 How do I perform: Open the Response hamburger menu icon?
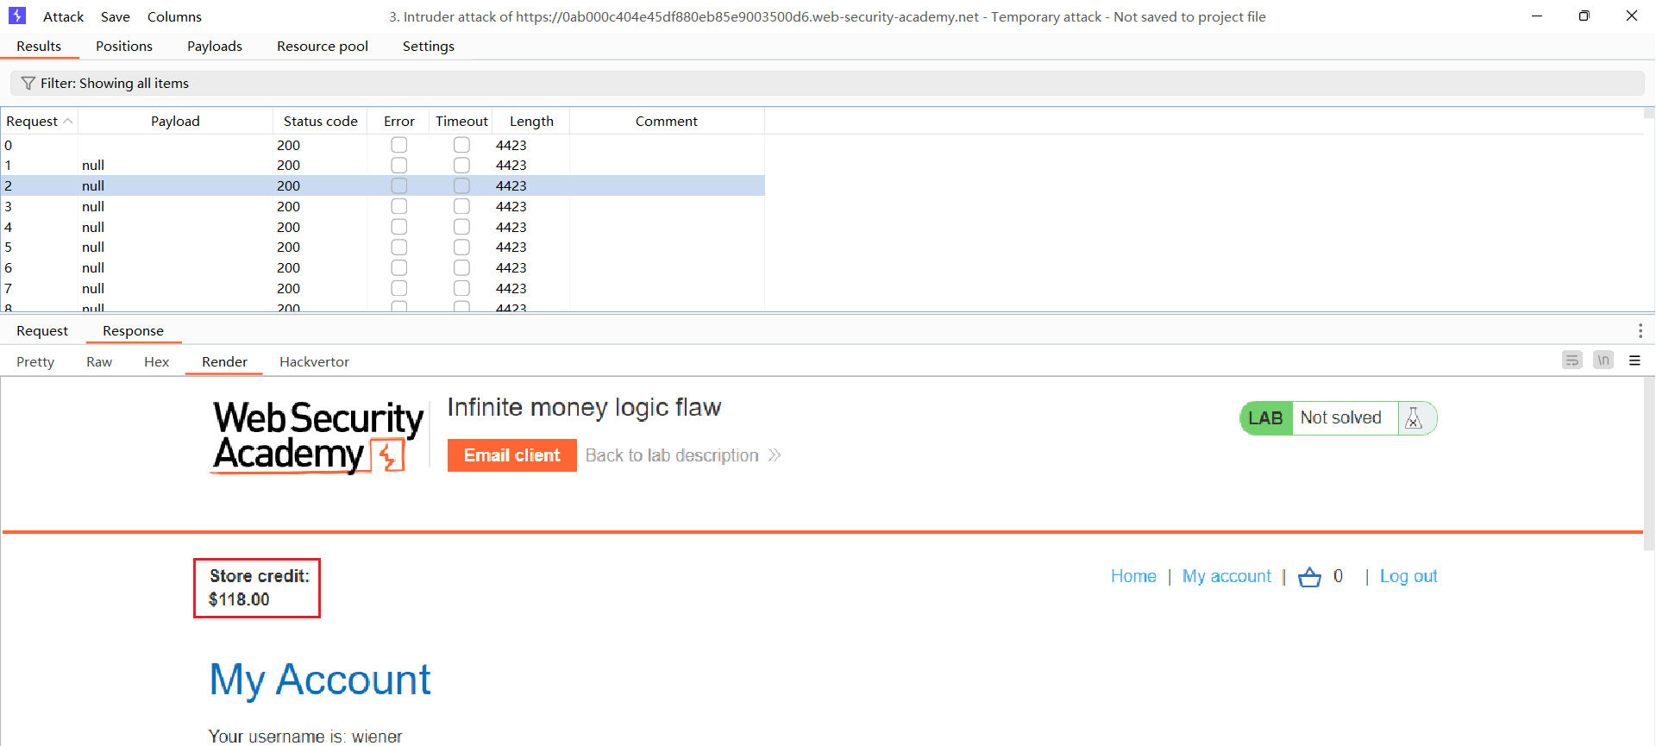[x=1634, y=360]
